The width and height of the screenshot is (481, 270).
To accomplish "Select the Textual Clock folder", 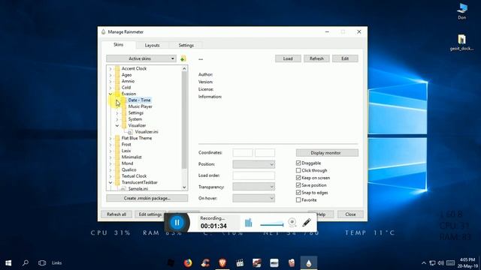I will (x=134, y=176).
